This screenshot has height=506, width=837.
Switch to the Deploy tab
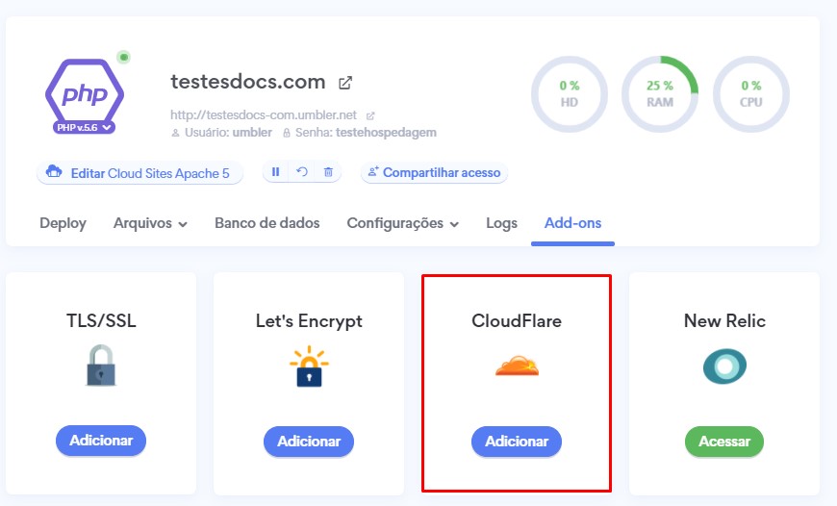pos(63,223)
